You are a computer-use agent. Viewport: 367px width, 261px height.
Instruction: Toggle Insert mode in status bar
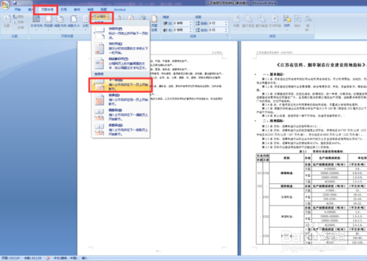click(x=84, y=258)
